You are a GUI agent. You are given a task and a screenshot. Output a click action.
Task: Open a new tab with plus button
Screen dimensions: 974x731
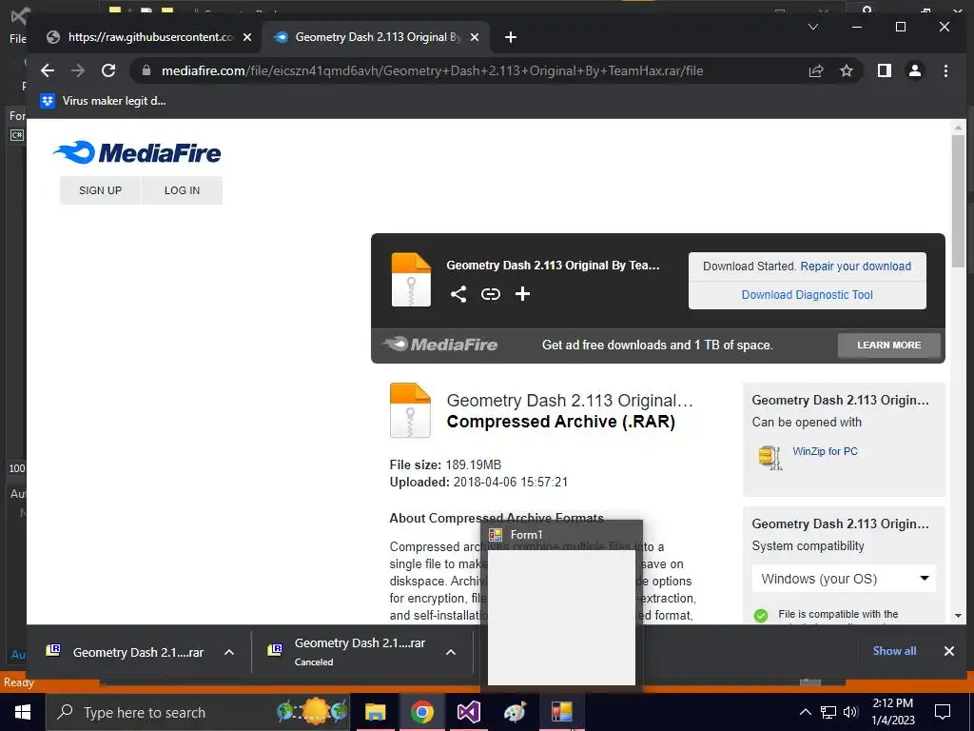pyautogui.click(x=511, y=37)
